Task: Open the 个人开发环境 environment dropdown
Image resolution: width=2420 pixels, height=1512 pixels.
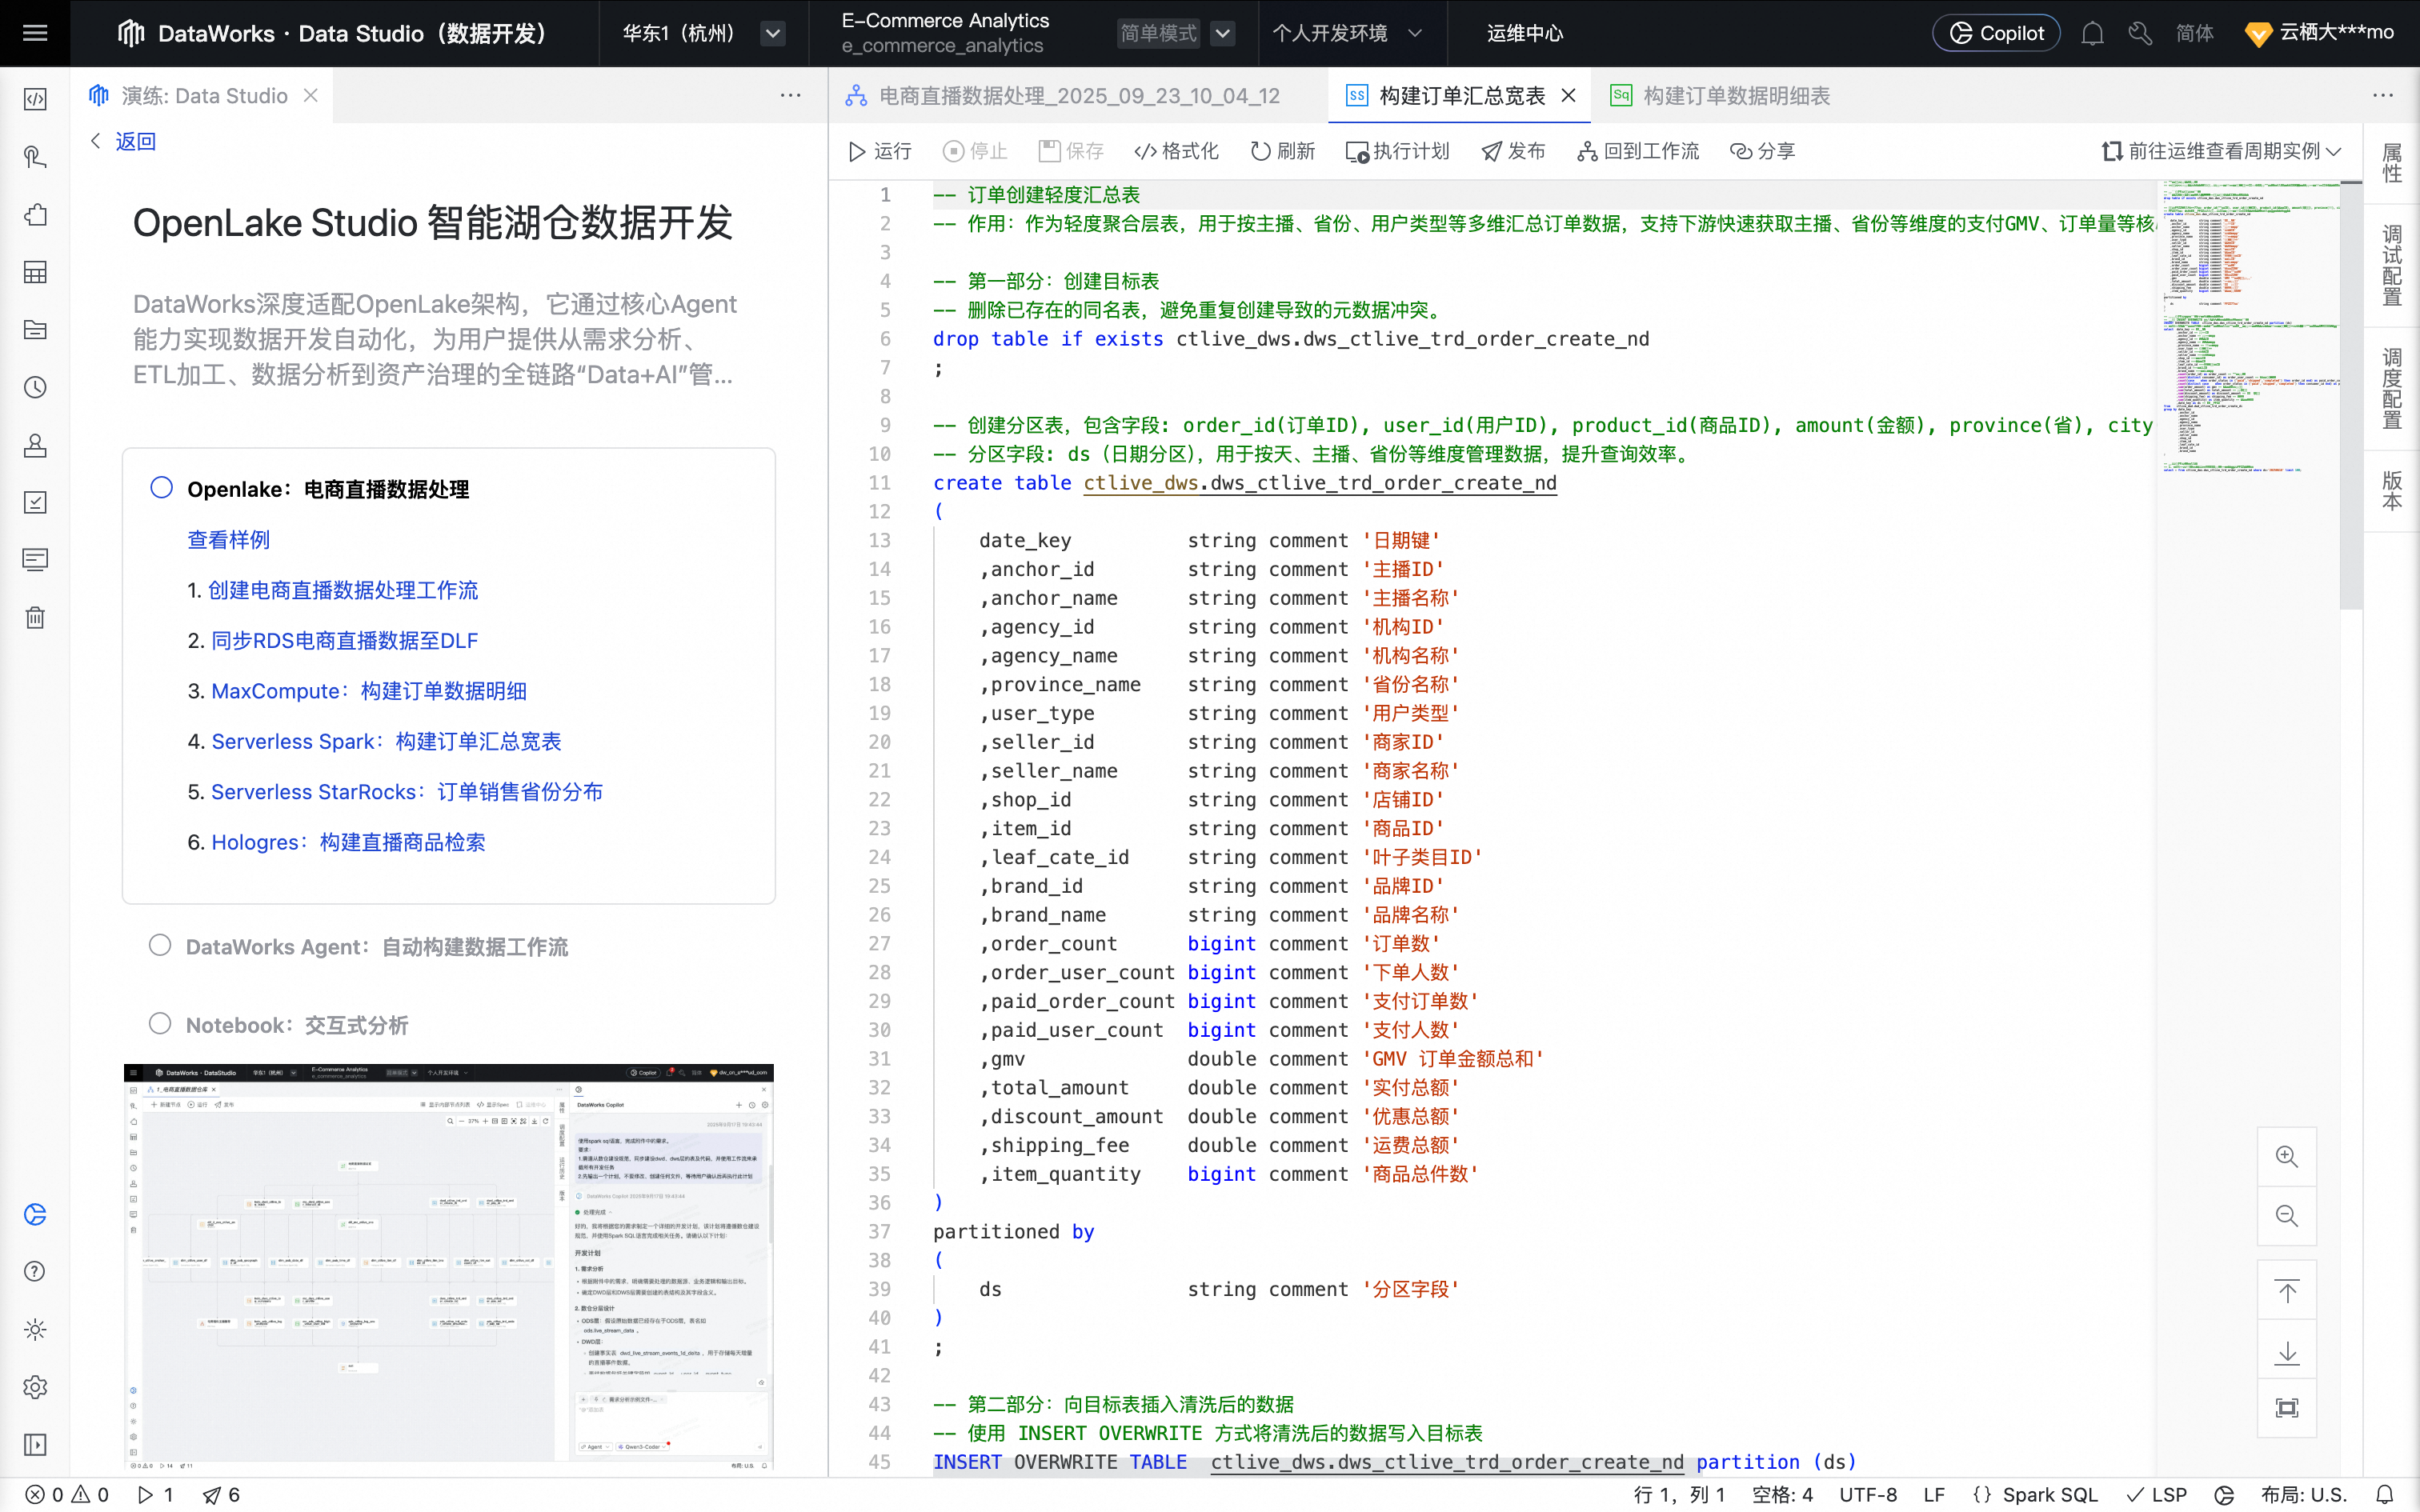Action: [x=1414, y=33]
